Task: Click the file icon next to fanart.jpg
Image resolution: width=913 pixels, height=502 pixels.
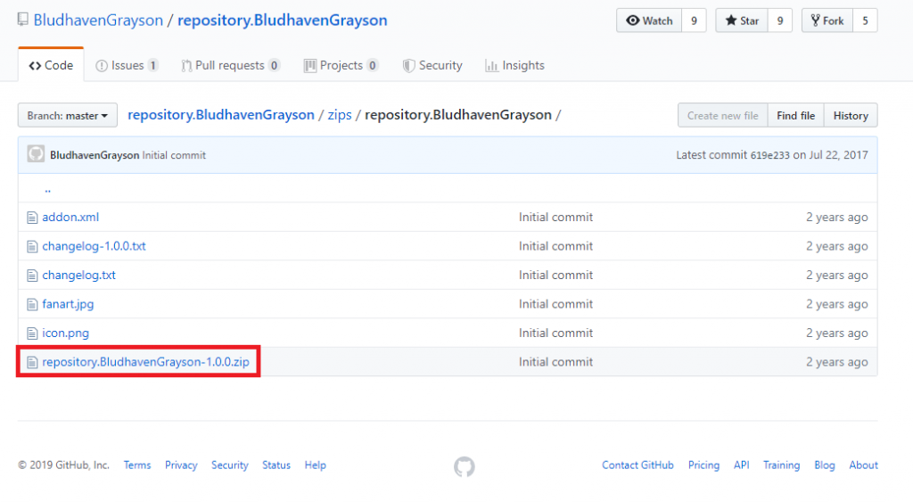Action: (x=32, y=305)
